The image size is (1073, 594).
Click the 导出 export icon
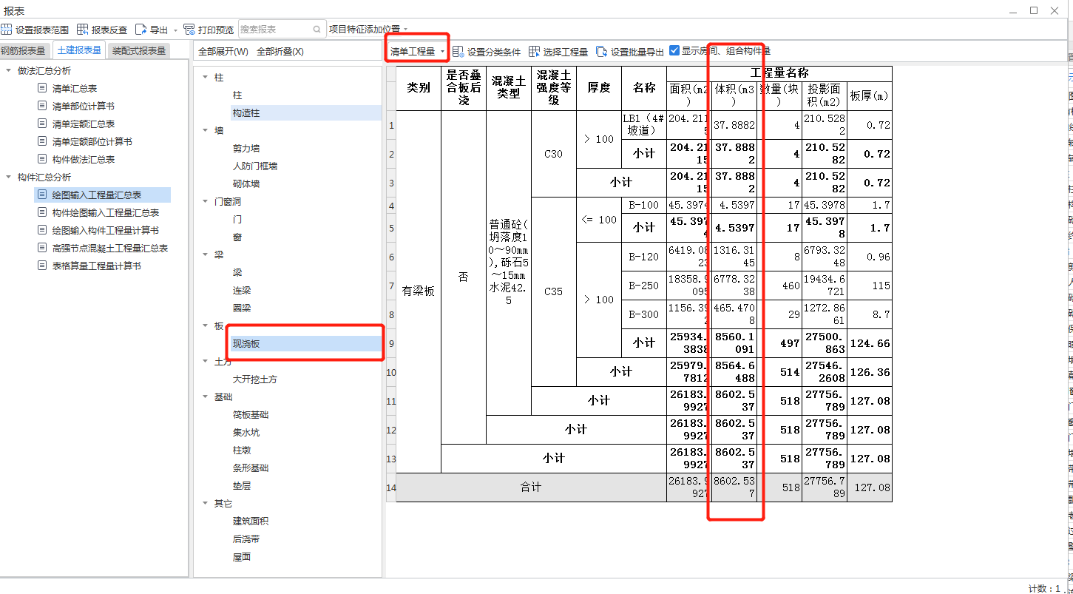tap(141, 30)
